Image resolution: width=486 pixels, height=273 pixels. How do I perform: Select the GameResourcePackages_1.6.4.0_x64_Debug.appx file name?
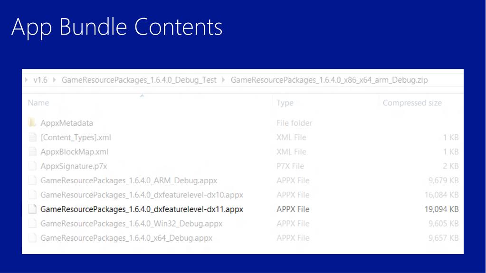(x=126, y=238)
